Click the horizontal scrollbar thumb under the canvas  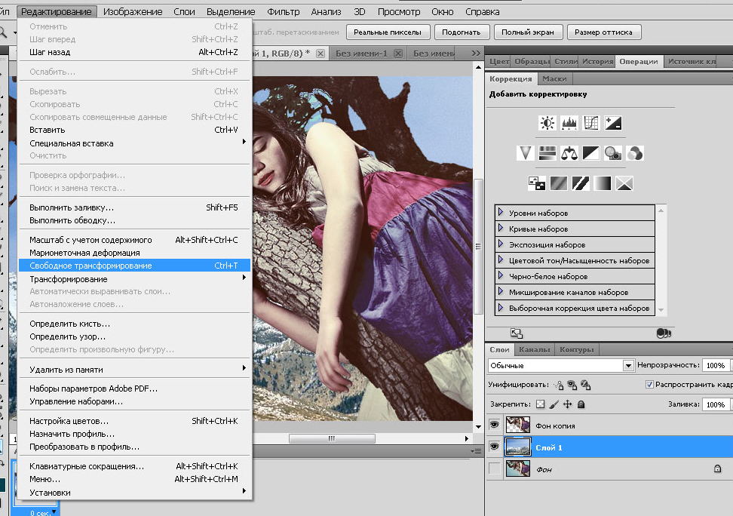(332, 438)
